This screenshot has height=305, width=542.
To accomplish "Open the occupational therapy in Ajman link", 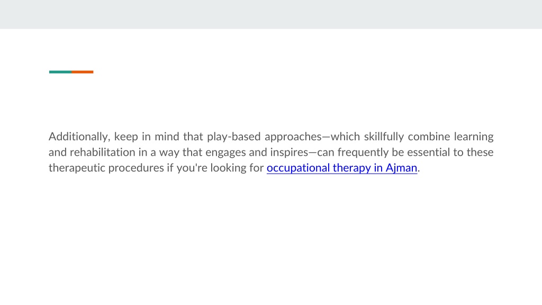I will 342,168.
